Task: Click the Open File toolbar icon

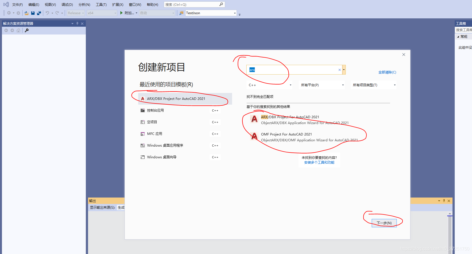Action: point(26,13)
